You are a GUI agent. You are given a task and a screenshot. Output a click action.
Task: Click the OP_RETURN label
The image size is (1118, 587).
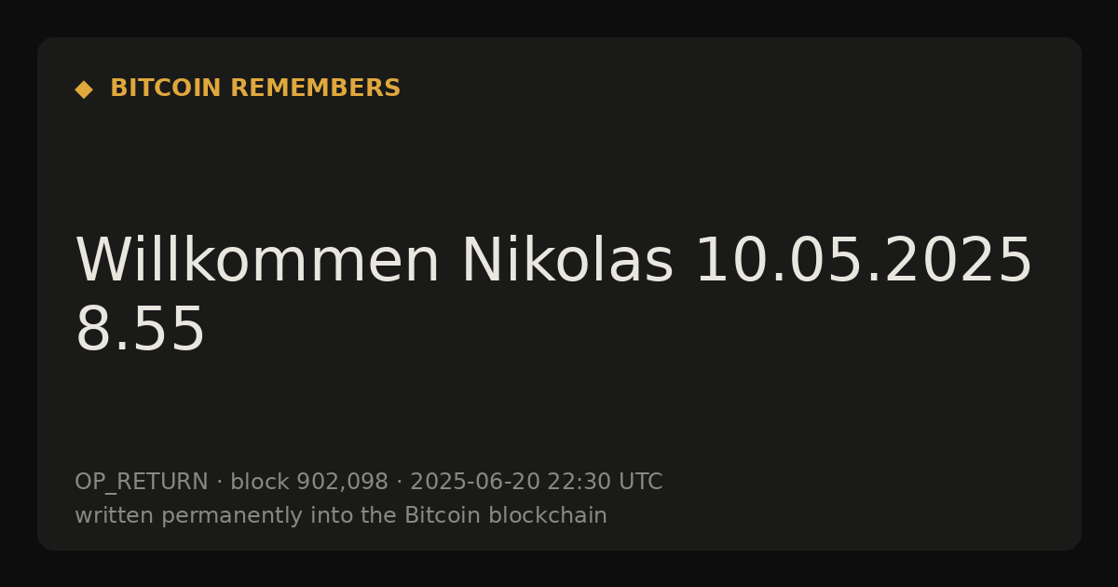(142, 483)
